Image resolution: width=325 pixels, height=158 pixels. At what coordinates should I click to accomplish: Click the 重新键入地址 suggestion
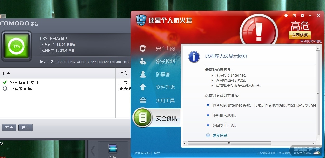[x=224, y=115]
